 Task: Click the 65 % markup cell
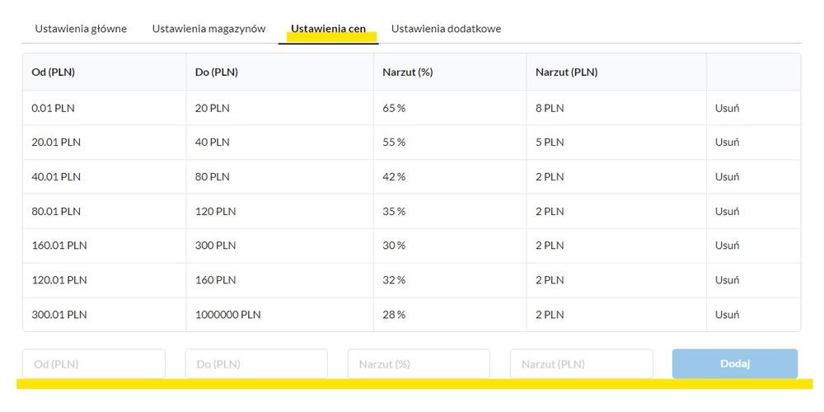394,108
